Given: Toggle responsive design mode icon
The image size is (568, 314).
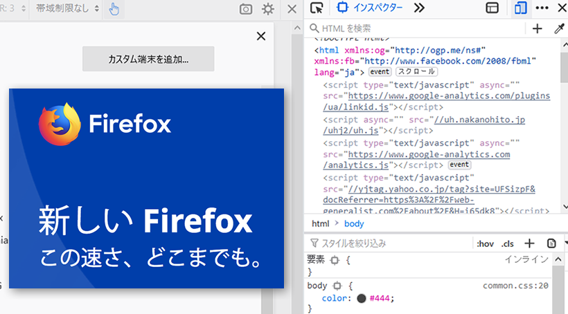Looking at the screenshot, I should pyautogui.click(x=520, y=8).
